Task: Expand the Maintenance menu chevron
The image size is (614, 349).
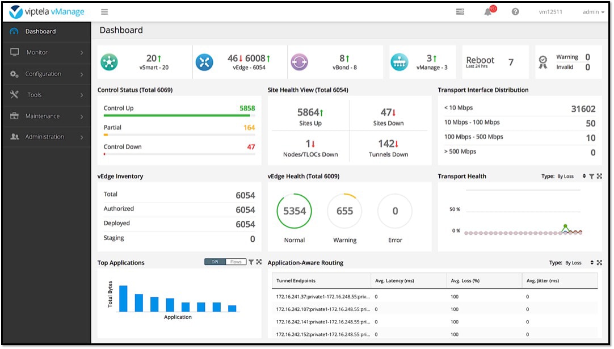Action: [82, 116]
